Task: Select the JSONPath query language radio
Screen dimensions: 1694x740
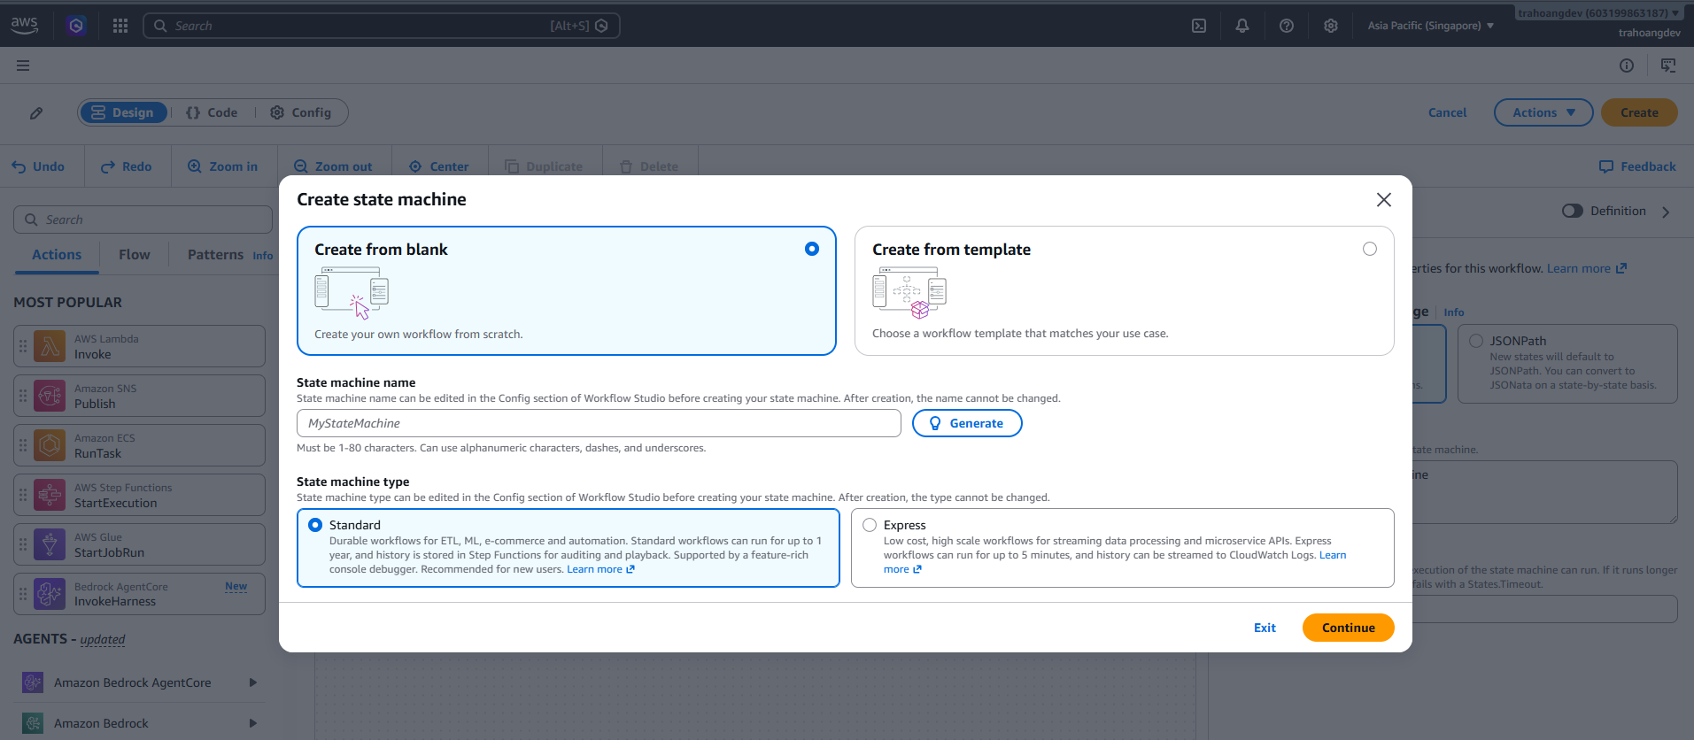Action: click(1476, 341)
